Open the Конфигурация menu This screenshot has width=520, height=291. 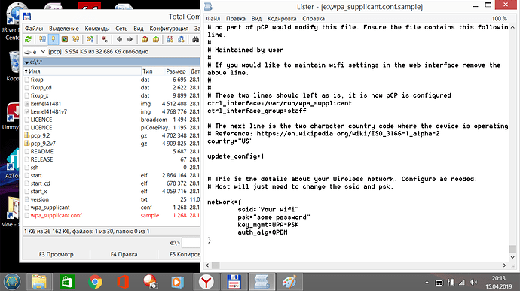click(169, 29)
